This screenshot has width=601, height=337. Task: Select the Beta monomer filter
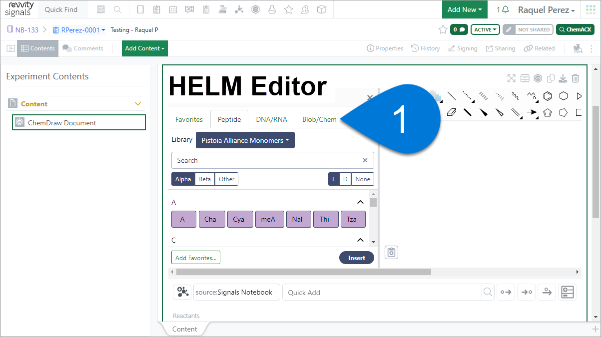coord(205,179)
